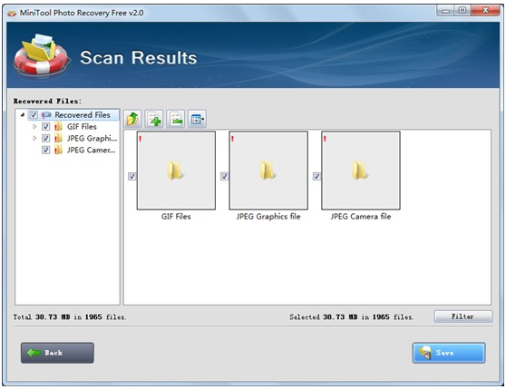
Task: Close the MiniTool Photo Recovery window
Action: [x=485, y=11]
